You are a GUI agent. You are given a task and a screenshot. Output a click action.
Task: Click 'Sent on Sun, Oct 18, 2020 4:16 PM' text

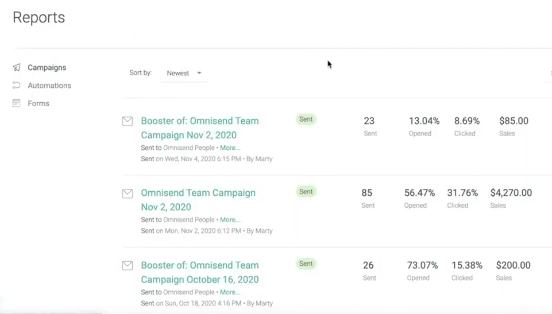click(x=191, y=303)
